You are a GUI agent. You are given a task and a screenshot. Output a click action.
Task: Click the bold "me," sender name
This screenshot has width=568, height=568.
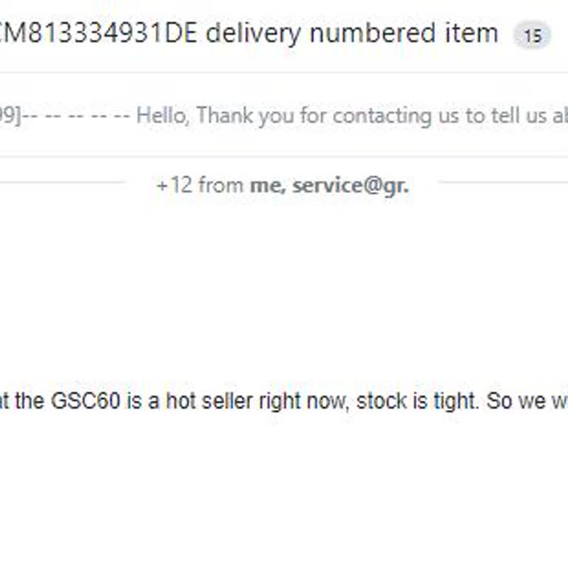pos(268,185)
